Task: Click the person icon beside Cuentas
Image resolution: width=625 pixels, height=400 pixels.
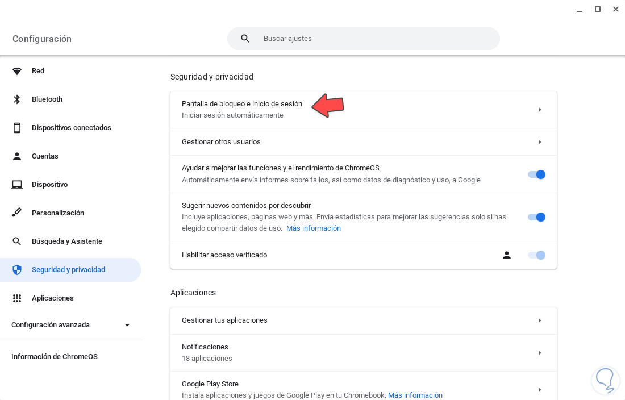Action: [17, 156]
